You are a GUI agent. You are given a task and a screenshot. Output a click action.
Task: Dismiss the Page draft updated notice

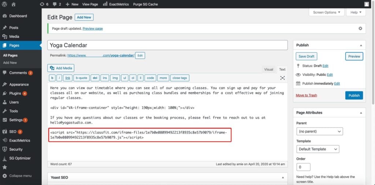(x=360, y=29)
